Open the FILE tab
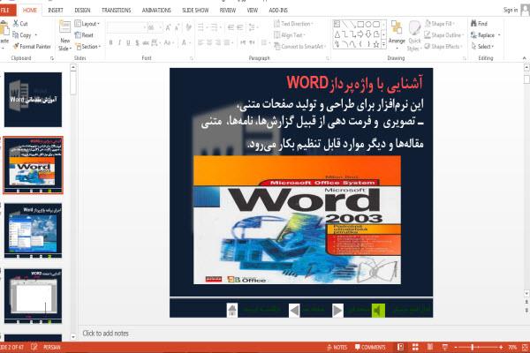The height and width of the screenshot is (353, 530). point(6,10)
